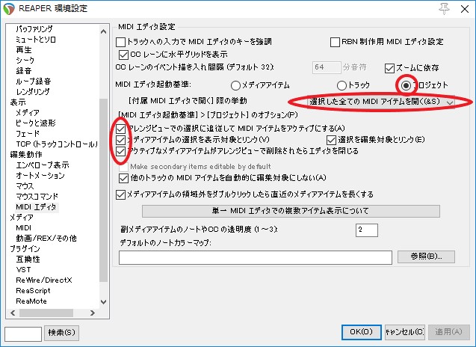
Task: Click the 透明度 (1～3) input field
Action: coord(367,230)
